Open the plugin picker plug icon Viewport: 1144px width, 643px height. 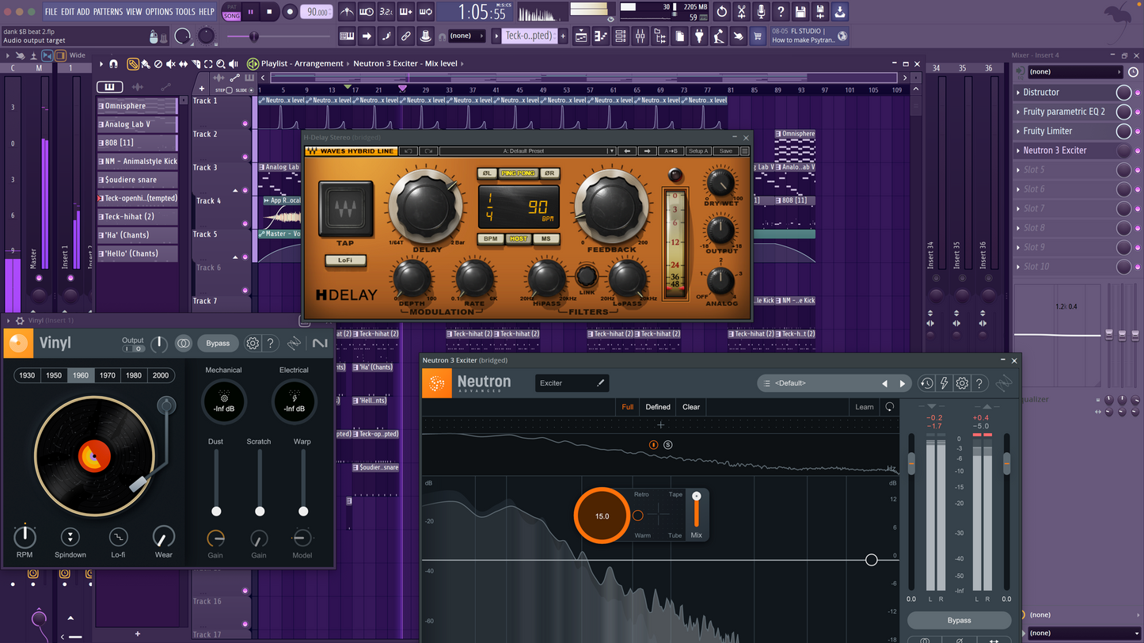point(700,36)
